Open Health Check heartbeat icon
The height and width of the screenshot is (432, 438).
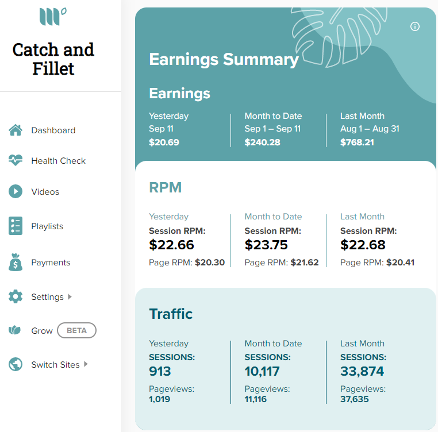16,160
